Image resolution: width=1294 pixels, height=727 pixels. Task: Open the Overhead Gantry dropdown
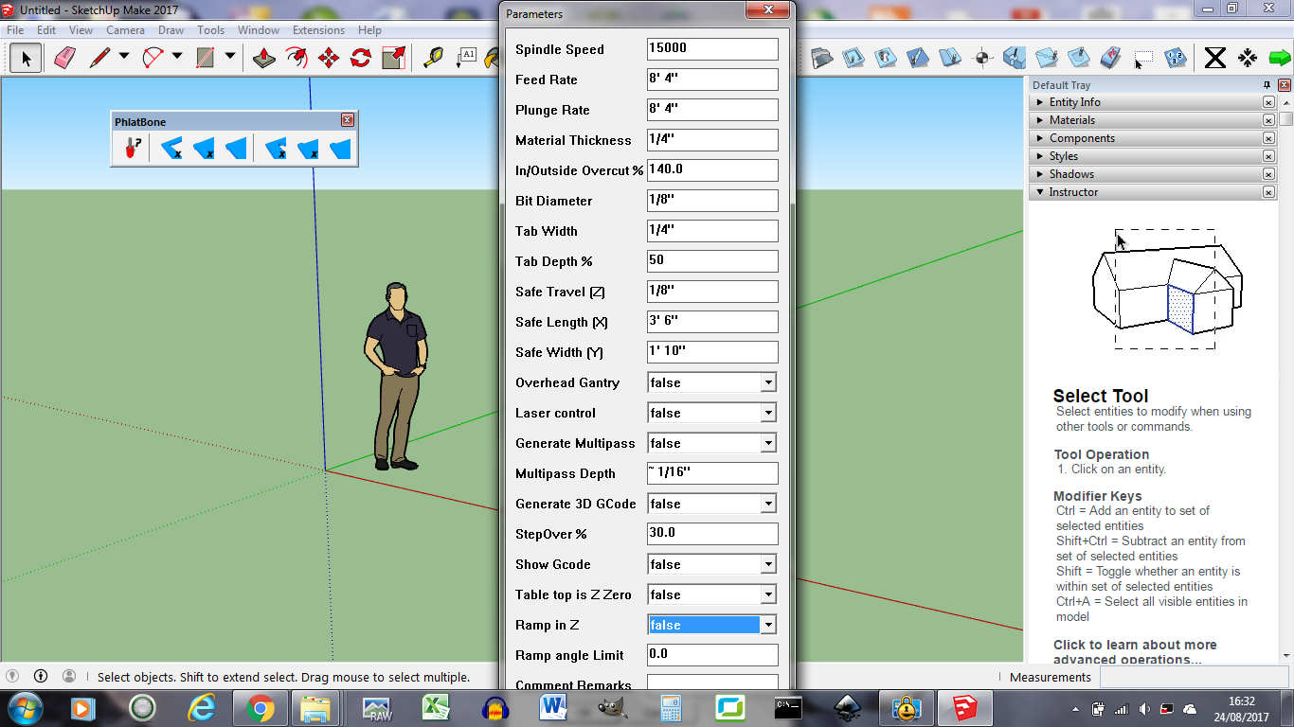tap(768, 382)
